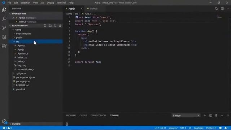Split the terminal panel
This screenshot has width=231, height=130.
(210, 116)
